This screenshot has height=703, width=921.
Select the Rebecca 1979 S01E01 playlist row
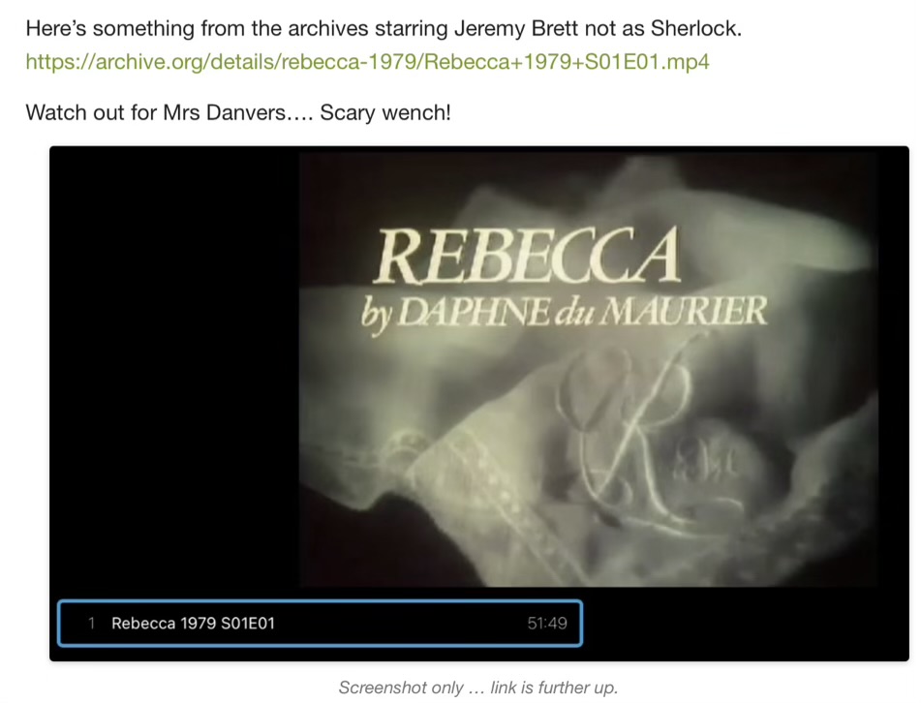tap(321, 624)
